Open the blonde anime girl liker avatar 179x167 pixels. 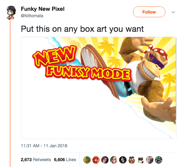(x=114, y=160)
